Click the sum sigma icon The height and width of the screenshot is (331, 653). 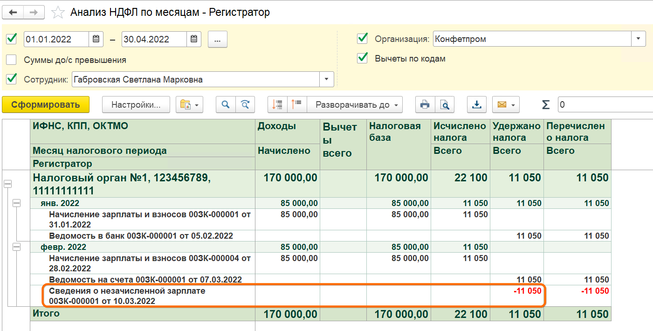tap(546, 105)
